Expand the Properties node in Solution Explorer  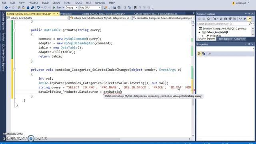point(203,36)
